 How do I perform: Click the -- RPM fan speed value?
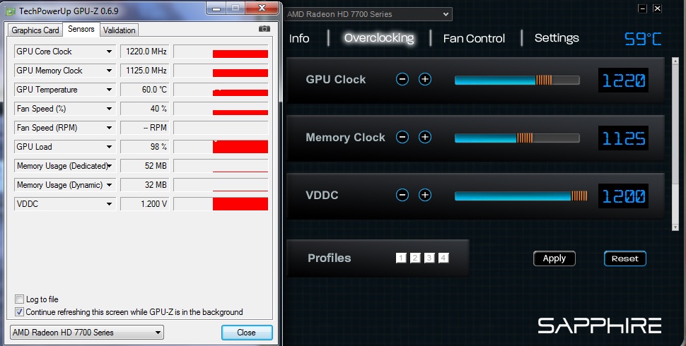tap(145, 128)
